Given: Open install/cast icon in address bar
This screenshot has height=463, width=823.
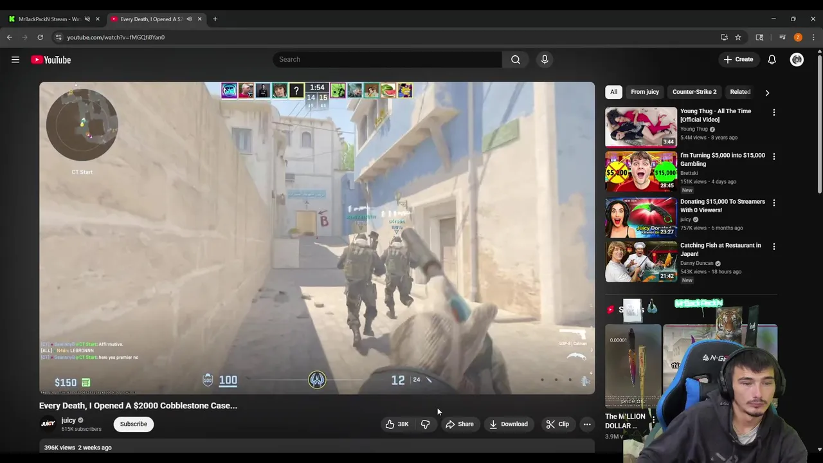Looking at the screenshot, I should tap(724, 37).
